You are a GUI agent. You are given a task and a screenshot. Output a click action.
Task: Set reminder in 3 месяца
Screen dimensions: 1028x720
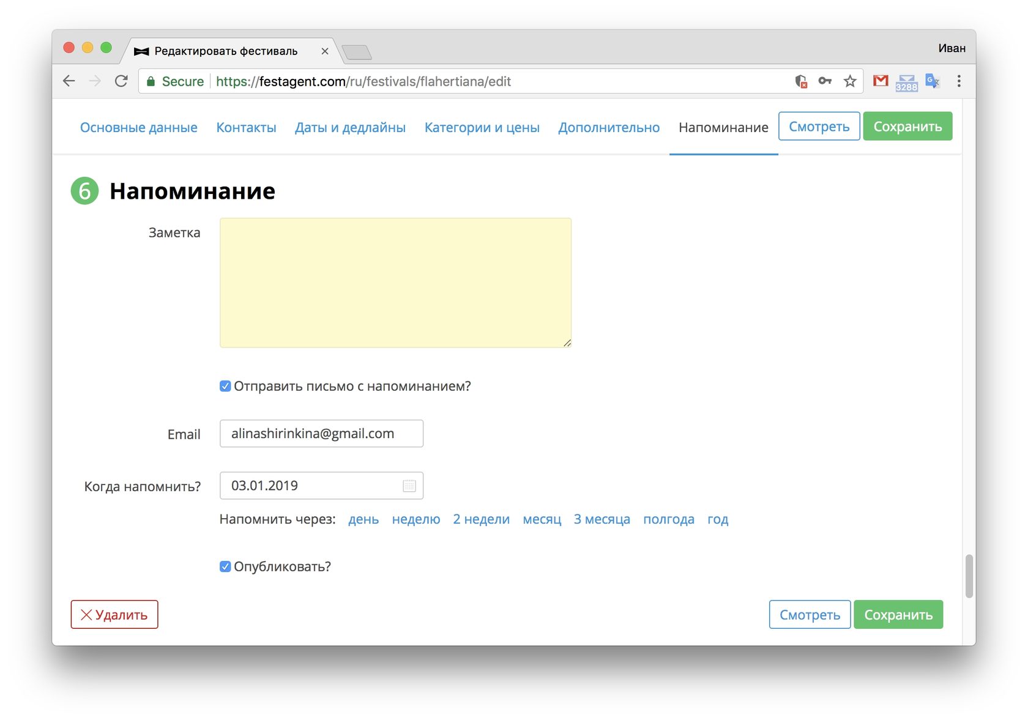[602, 519]
